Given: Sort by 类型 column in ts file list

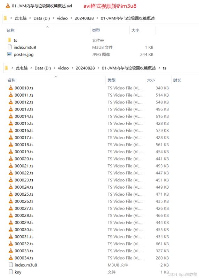Looking at the screenshot, I should (x=111, y=80).
